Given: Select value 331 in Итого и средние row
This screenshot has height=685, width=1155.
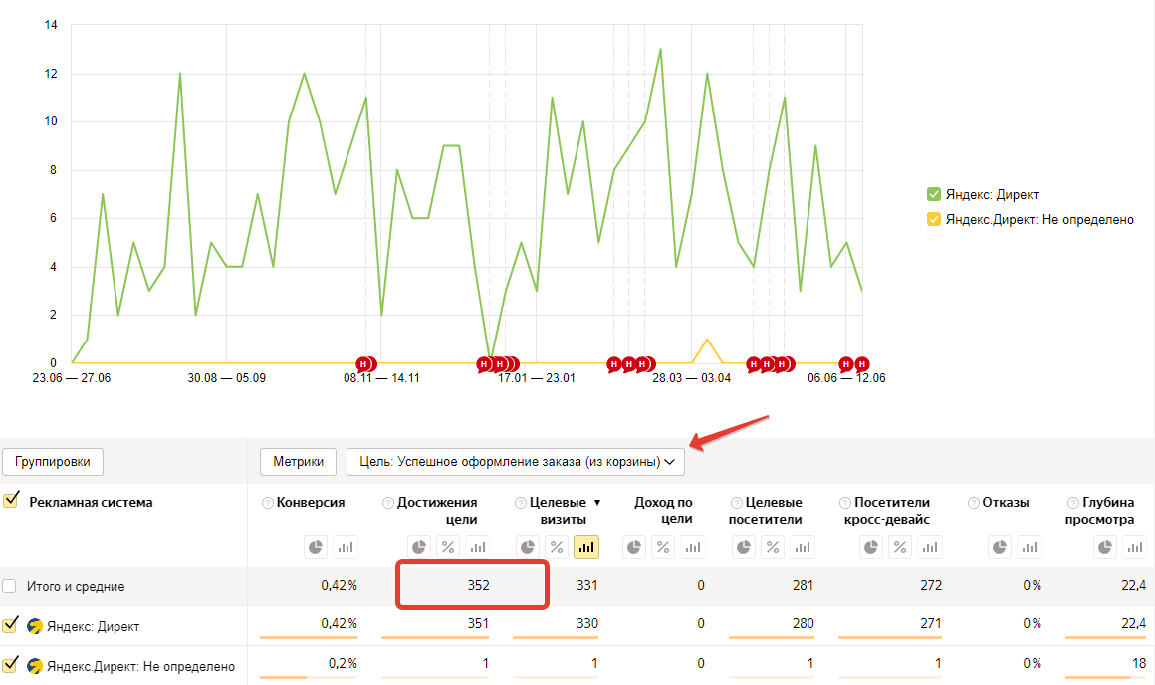Looking at the screenshot, I should [587, 585].
